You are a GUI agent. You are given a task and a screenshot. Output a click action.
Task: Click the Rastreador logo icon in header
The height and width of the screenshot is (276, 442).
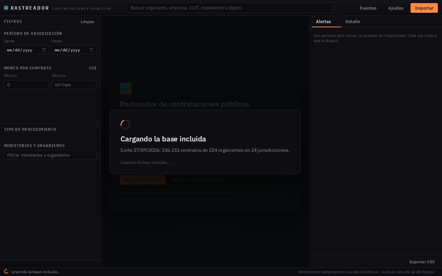coord(6,8)
